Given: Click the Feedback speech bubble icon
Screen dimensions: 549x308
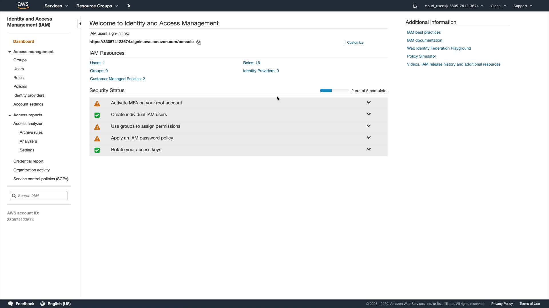Looking at the screenshot, I should tap(11, 304).
